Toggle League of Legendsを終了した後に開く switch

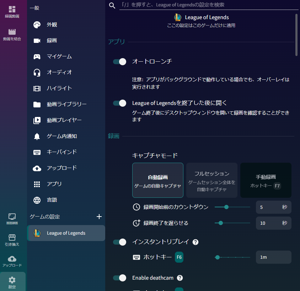pyautogui.click(x=119, y=103)
